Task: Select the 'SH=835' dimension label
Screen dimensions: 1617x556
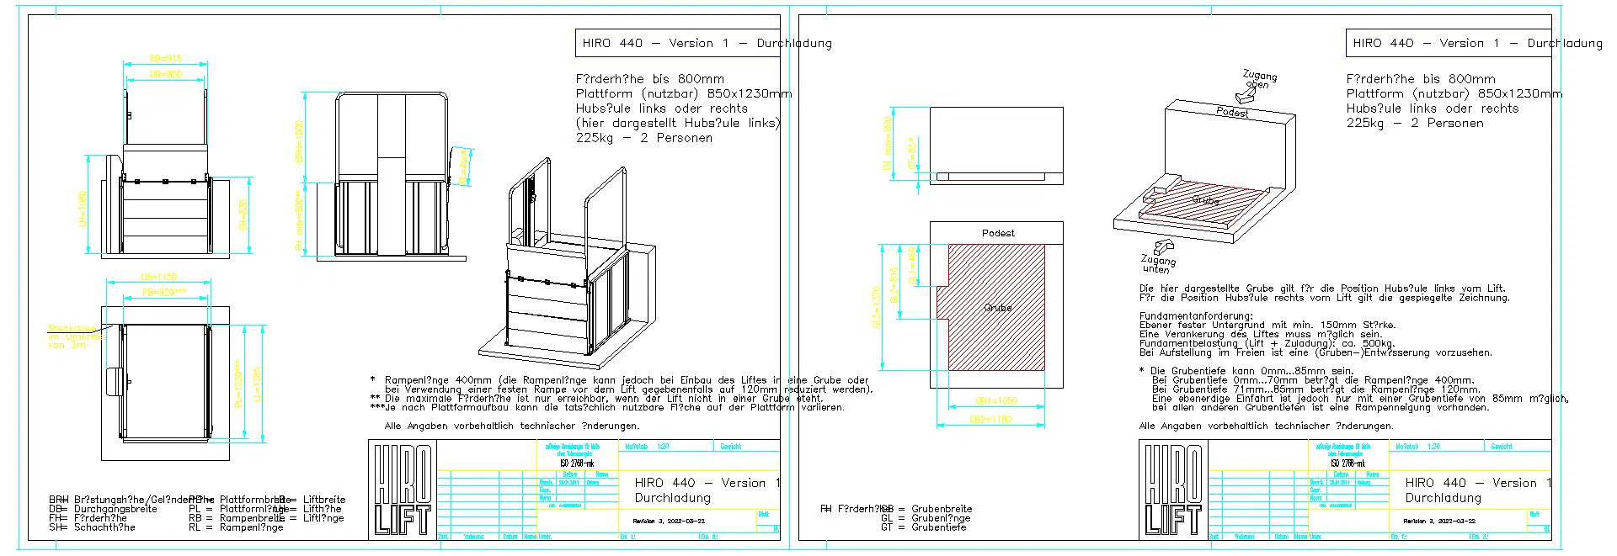Action: click(x=243, y=215)
